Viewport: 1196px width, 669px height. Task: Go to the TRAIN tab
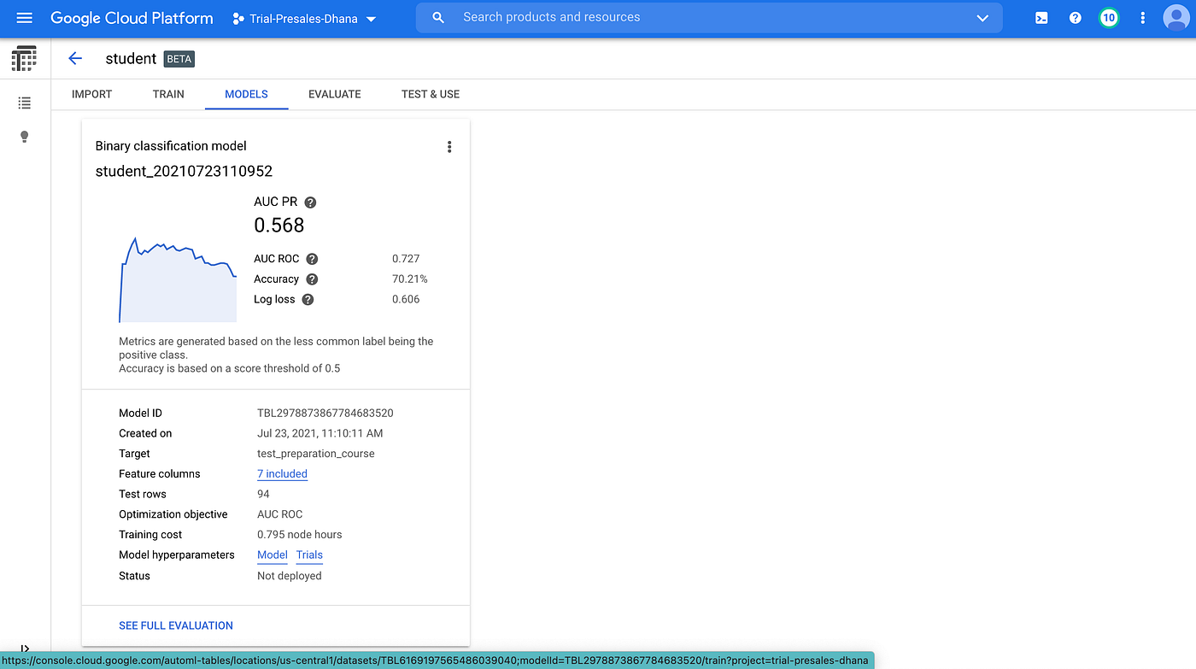pyautogui.click(x=167, y=94)
